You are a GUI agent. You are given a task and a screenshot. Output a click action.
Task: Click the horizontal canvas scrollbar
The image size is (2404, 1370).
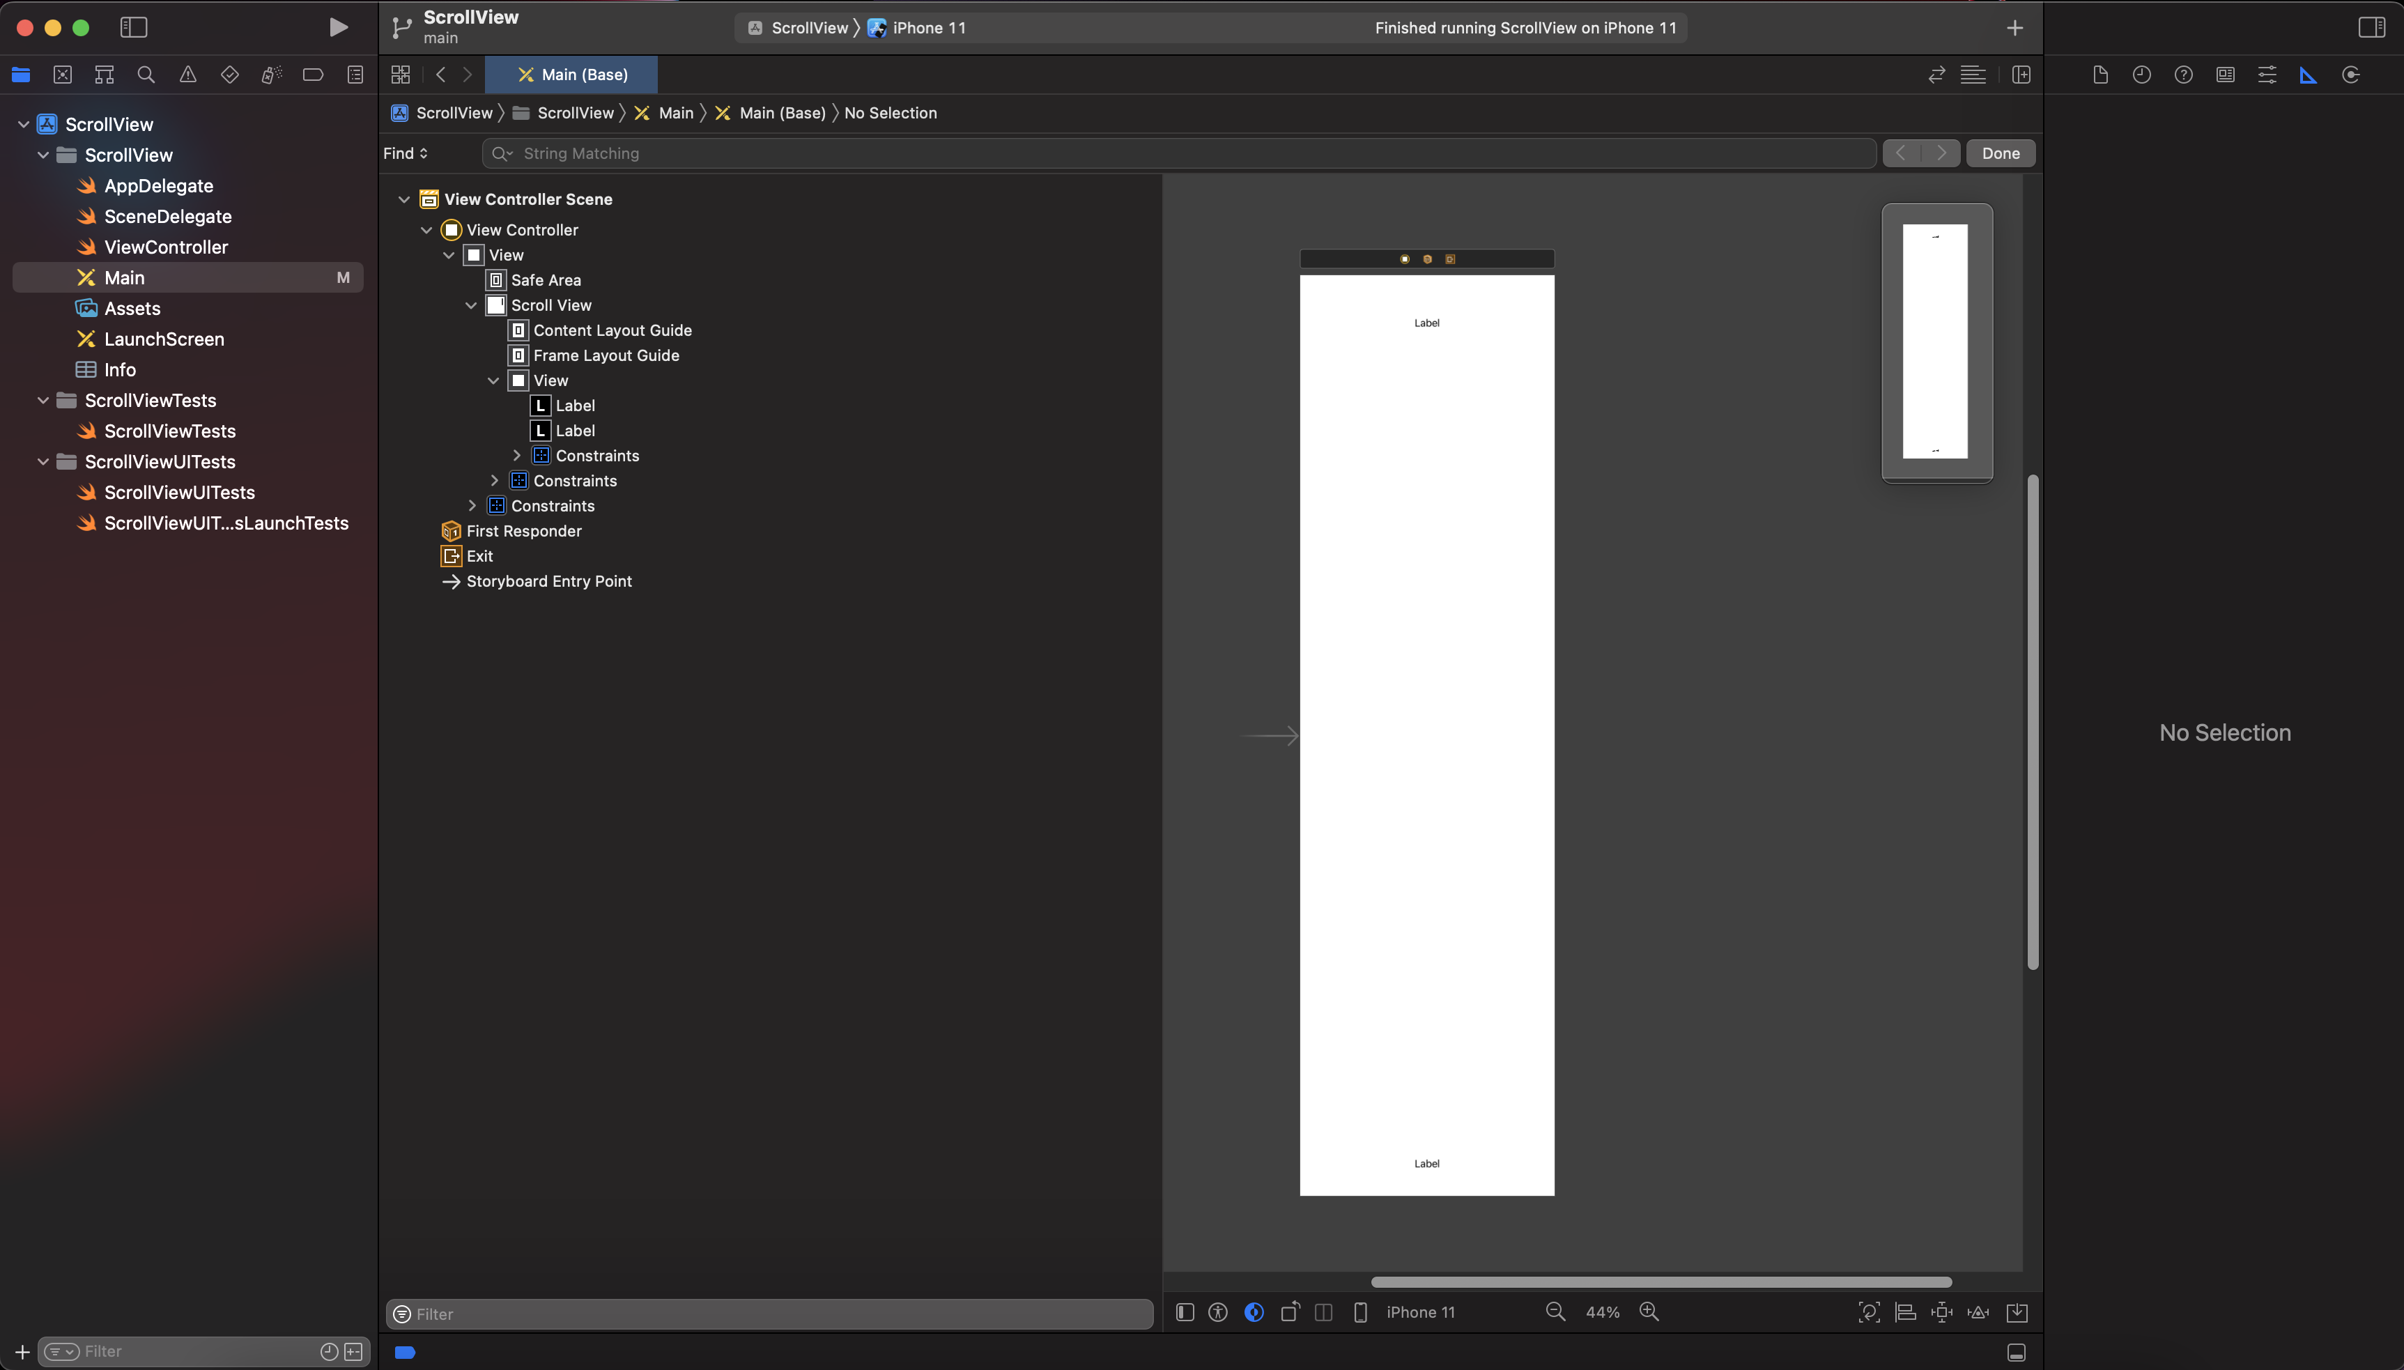(1661, 1282)
